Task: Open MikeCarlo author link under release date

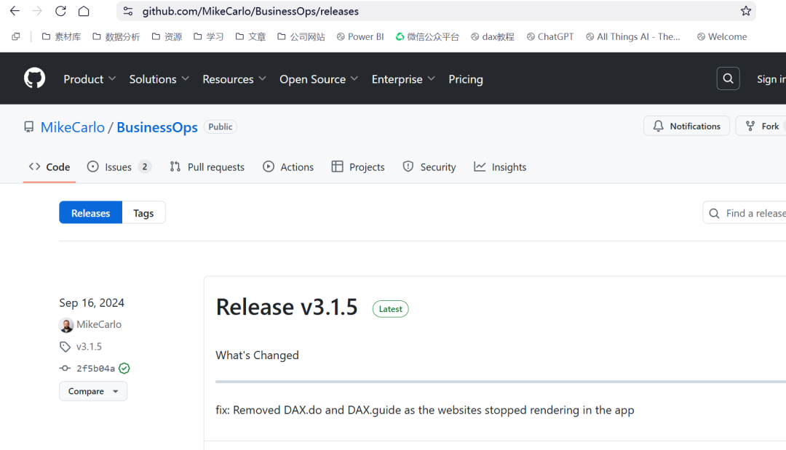Action: pos(99,324)
